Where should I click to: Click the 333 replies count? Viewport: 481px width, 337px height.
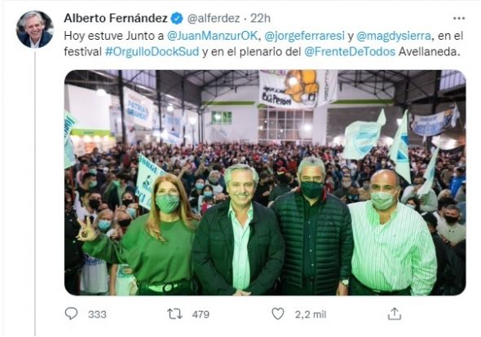97,314
